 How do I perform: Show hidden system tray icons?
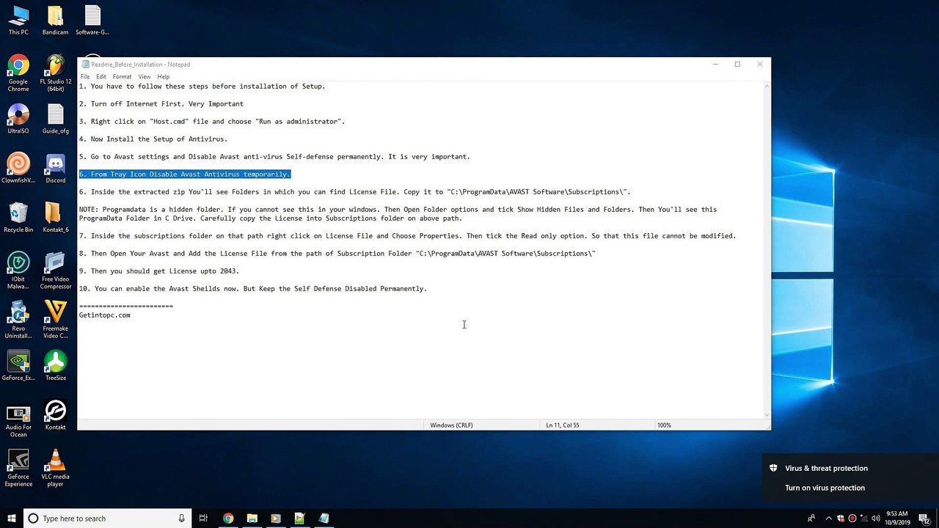coord(827,518)
